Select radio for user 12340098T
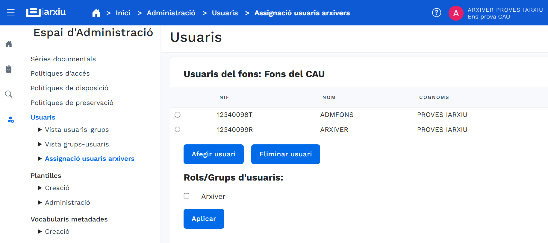The image size is (548, 243). [x=178, y=115]
